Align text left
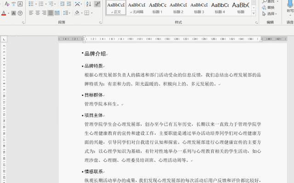Viewport: 294px width, 183px height. [x=31, y=13]
